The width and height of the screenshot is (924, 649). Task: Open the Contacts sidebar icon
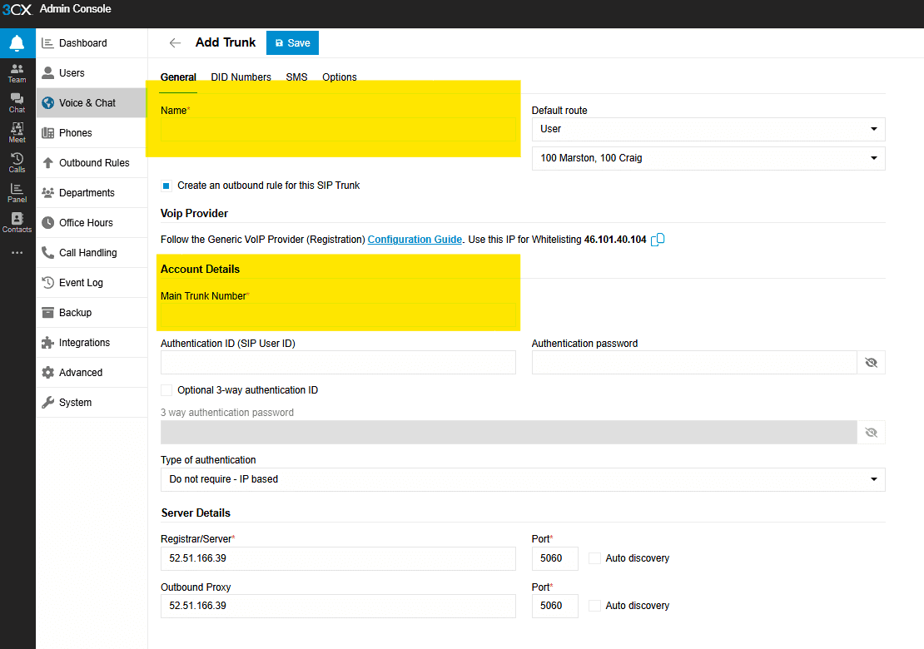[x=17, y=222]
